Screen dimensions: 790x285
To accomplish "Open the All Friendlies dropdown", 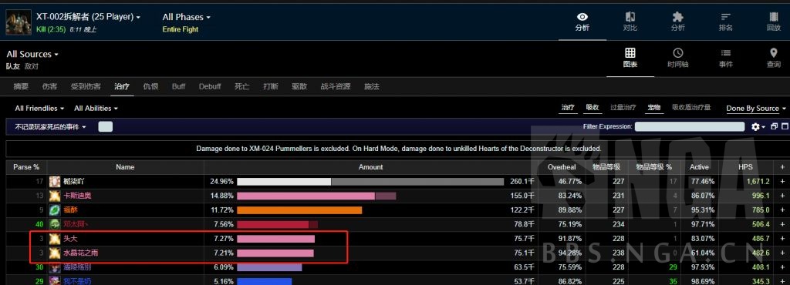I will [40, 108].
